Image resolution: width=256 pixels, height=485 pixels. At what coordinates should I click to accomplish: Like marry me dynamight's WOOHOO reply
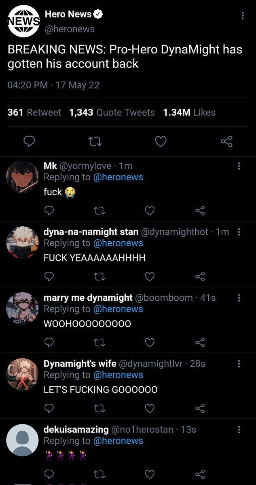click(x=150, y=342)
